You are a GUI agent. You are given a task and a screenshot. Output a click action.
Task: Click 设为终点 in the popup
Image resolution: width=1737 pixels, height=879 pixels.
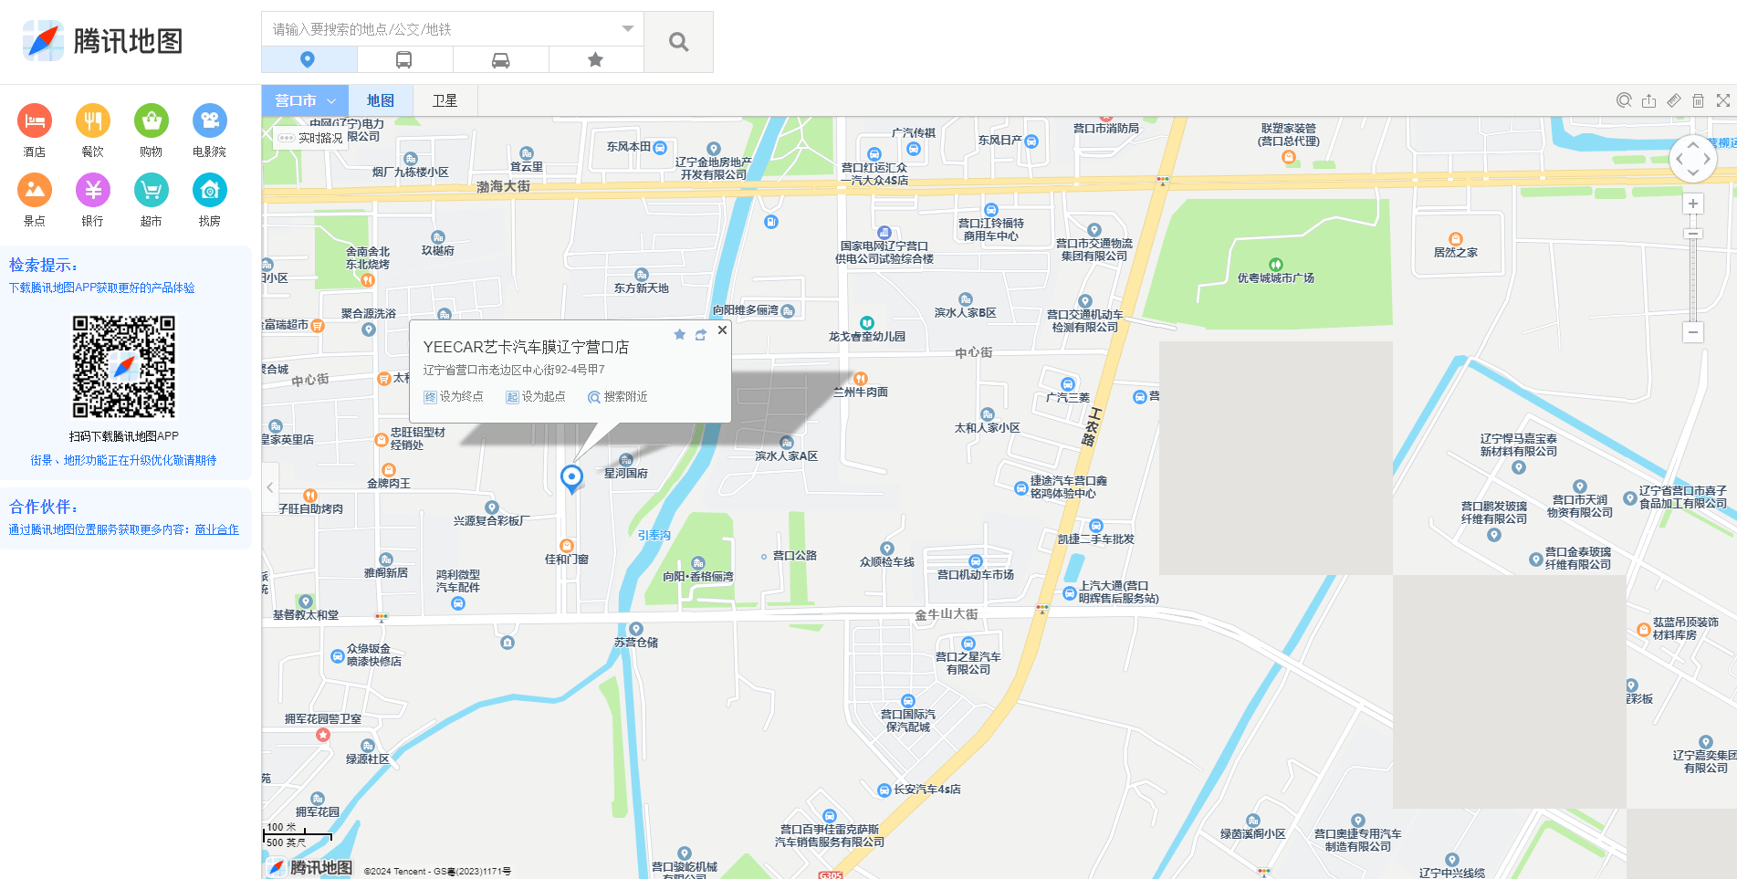pos(454,397)
